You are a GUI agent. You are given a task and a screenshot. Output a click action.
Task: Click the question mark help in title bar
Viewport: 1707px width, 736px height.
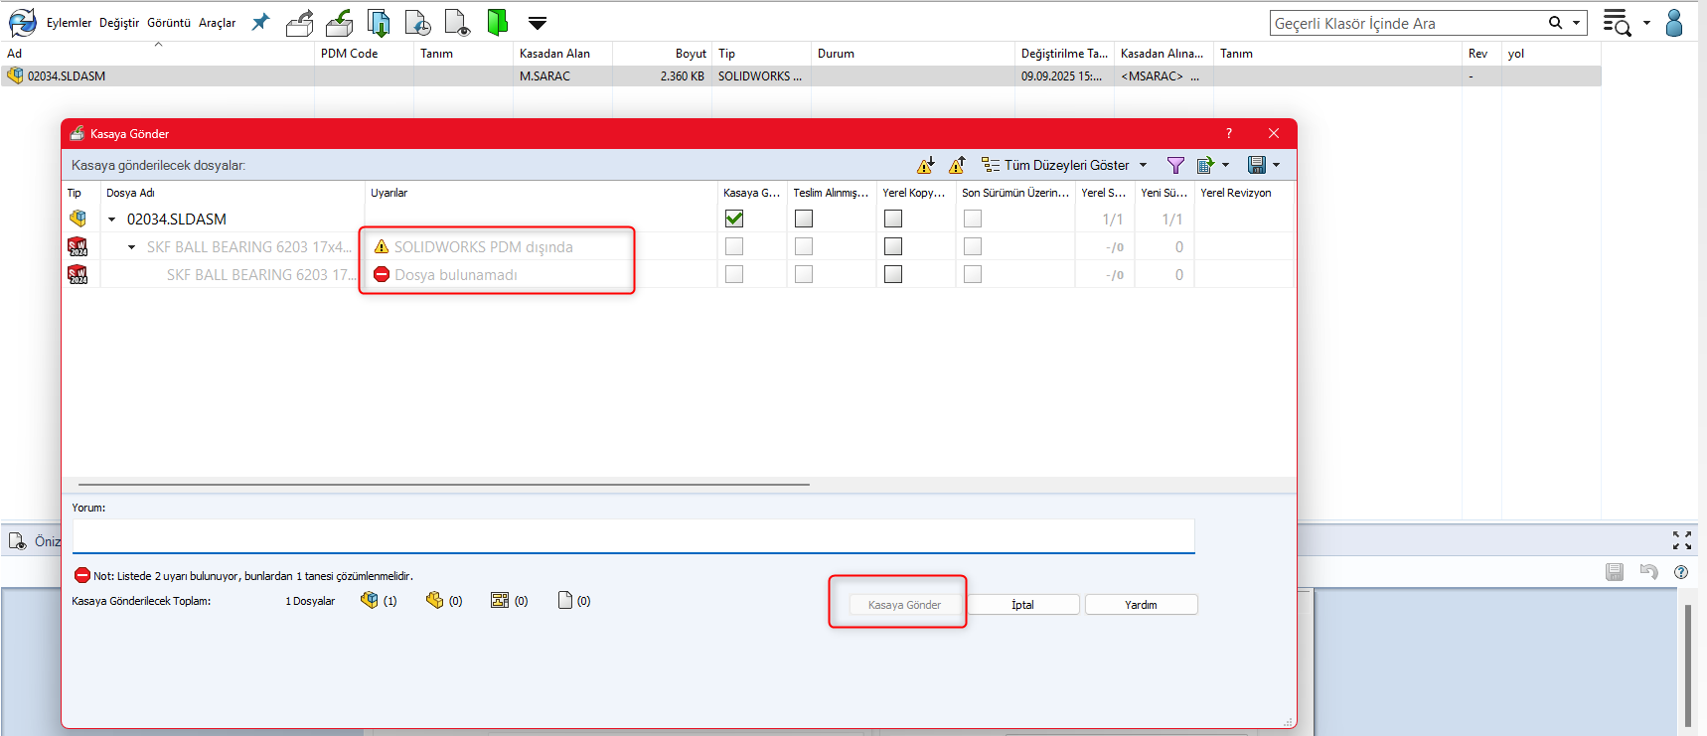(1229, 133)
